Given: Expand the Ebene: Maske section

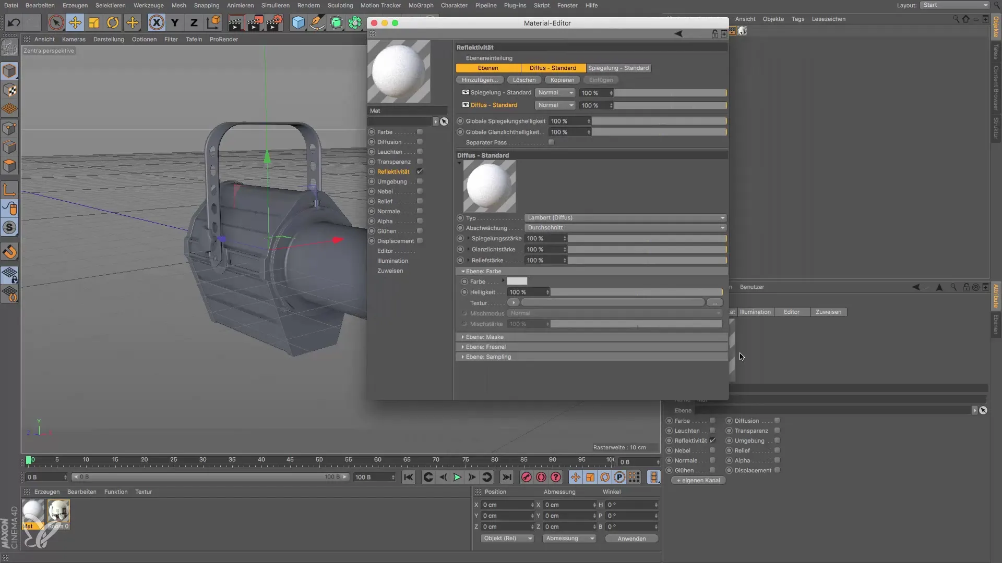Looking at the screenshot, I should pos(463,337).
